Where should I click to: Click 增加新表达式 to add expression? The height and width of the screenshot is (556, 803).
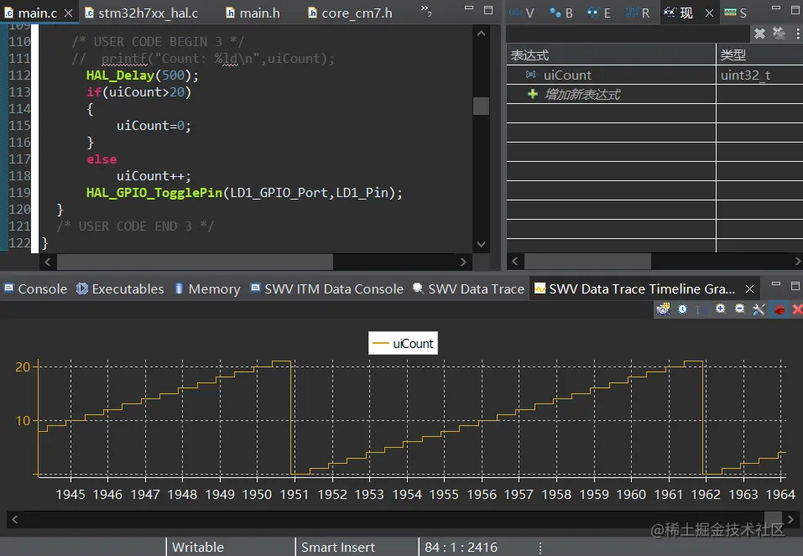pyautogui.click(x=581, y=94)
